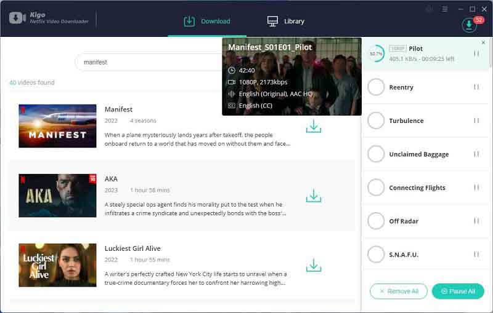The width and height of the screenshot is (493, 313).
Task: Download the Manifest series
Action: [x=314, y=127]
